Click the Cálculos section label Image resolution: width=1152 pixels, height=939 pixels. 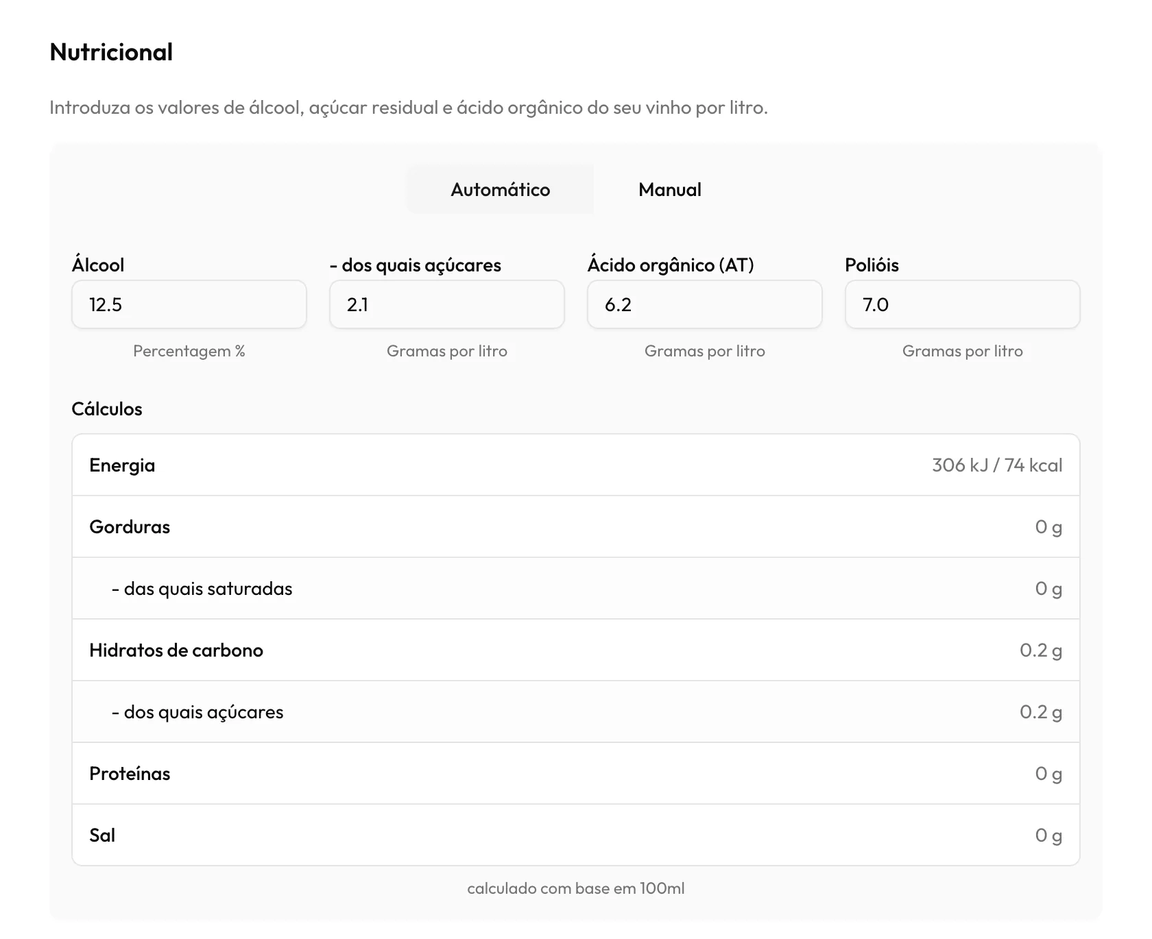tap(107, 408)
